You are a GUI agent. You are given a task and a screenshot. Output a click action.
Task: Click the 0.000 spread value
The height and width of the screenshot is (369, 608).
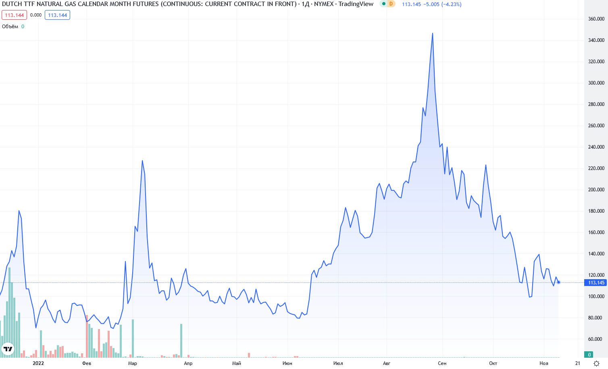(36, 15)
